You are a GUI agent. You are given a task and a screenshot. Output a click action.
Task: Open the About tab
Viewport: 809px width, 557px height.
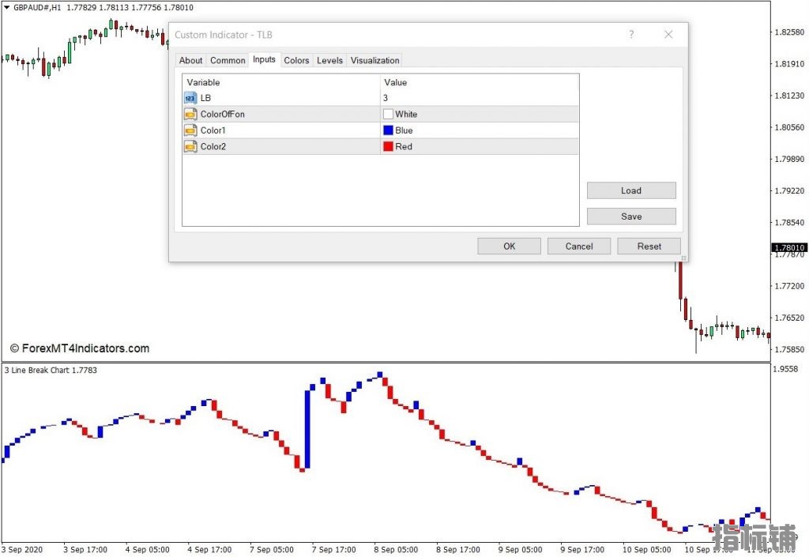point(190,60)
